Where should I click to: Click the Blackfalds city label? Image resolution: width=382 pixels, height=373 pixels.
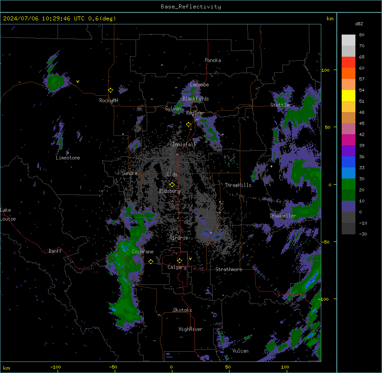195,99
